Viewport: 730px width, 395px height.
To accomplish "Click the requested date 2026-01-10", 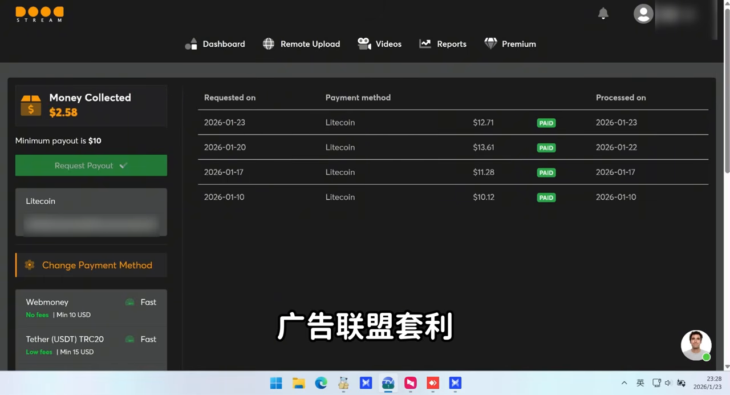I will click(224, 197).
